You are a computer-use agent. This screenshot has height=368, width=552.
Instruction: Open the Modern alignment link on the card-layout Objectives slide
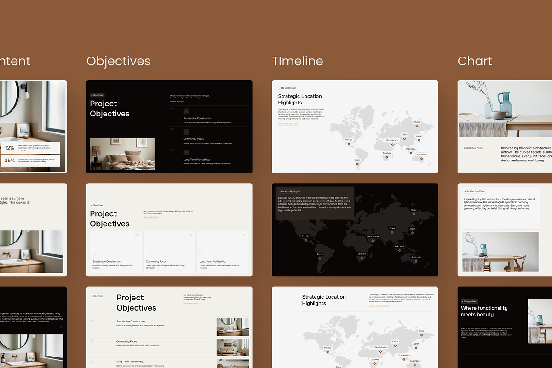[150, 217]
